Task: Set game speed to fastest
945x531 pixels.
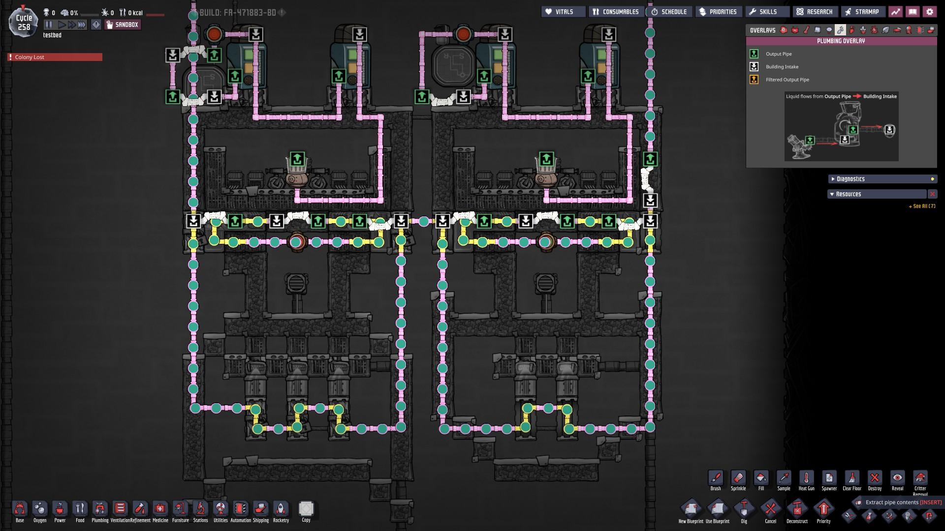Action: [82, 25]
